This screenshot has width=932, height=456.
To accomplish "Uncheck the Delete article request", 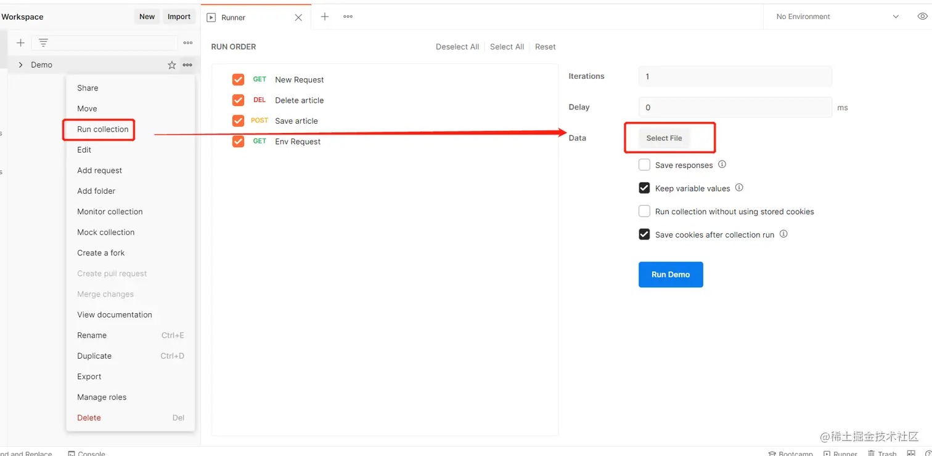I will point(239,100).
